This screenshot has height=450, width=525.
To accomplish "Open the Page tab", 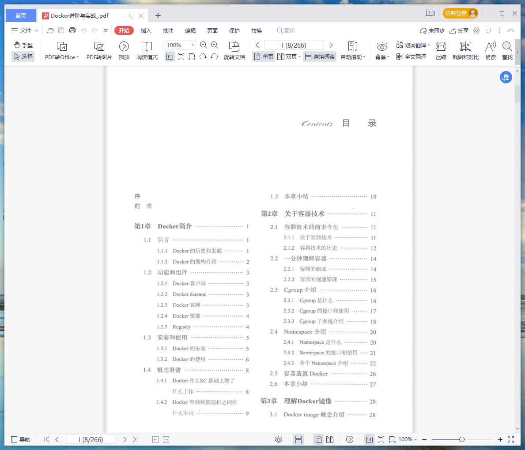I will coord(212,30).
